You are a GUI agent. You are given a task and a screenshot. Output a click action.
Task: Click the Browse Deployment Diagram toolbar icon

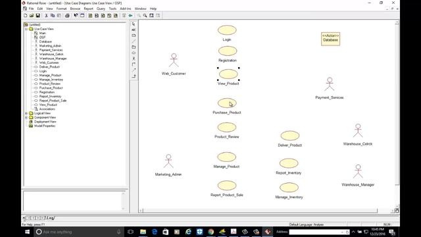tap(116, 16)
